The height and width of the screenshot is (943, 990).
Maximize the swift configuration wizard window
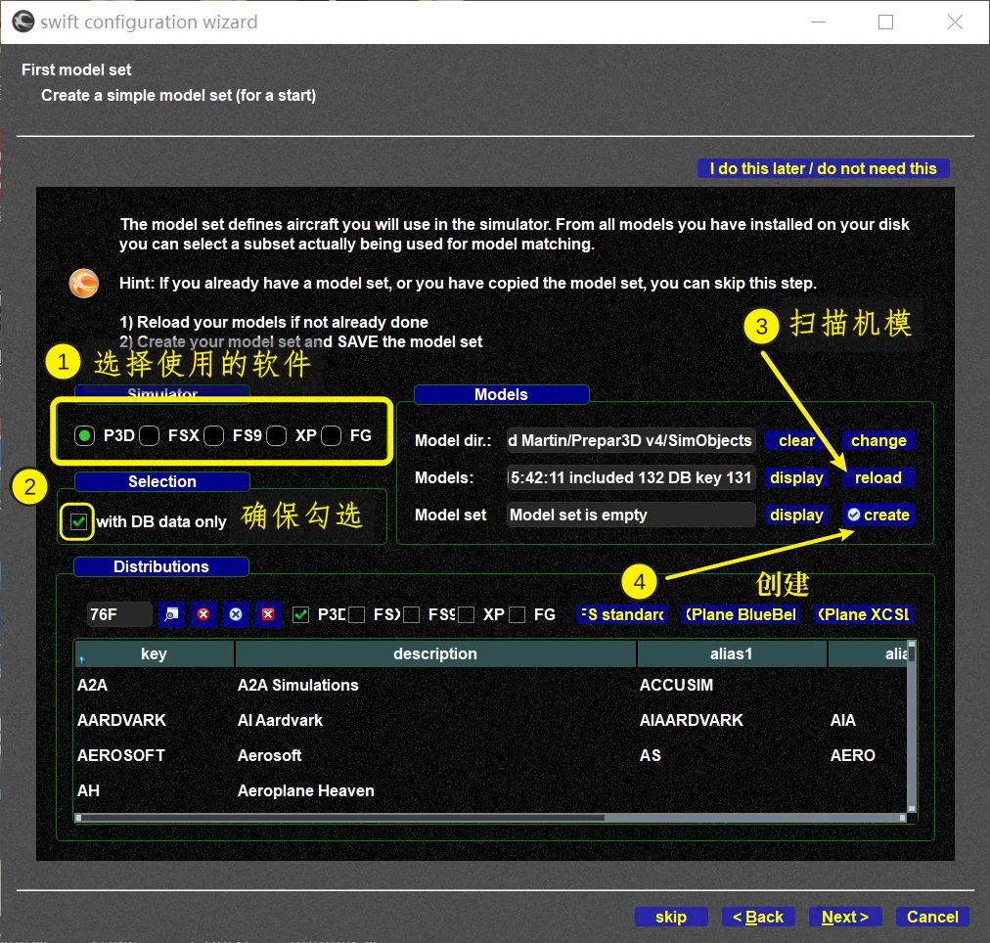[886, 22]
